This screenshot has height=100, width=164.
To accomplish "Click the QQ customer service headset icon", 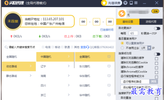I will [87, 47].
